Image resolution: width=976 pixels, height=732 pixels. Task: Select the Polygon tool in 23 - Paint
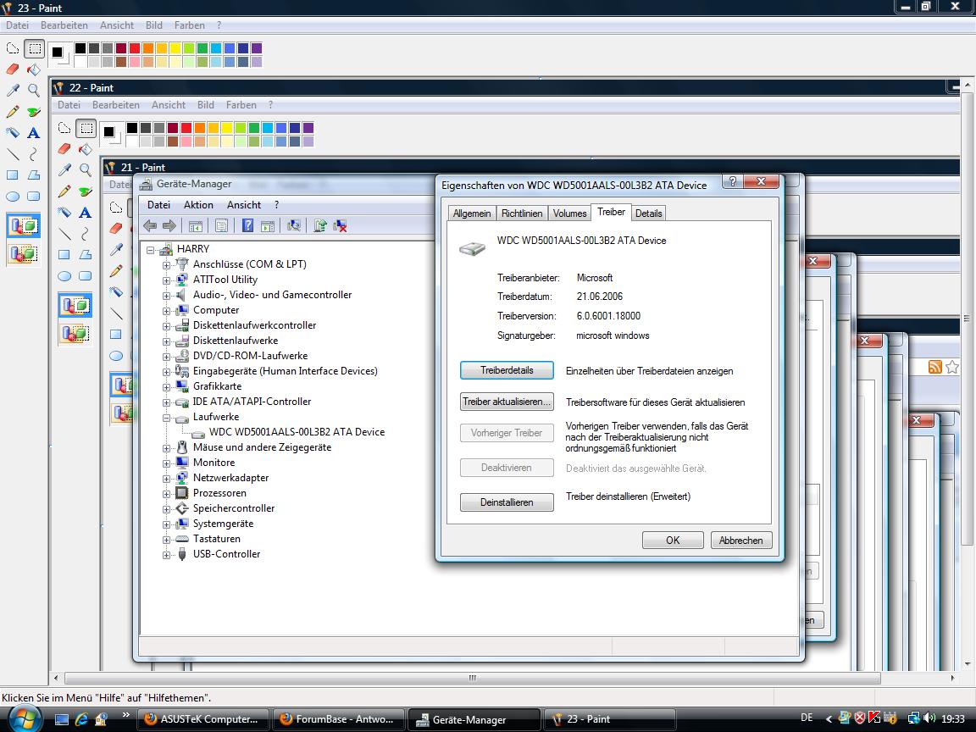coord(34,175)
